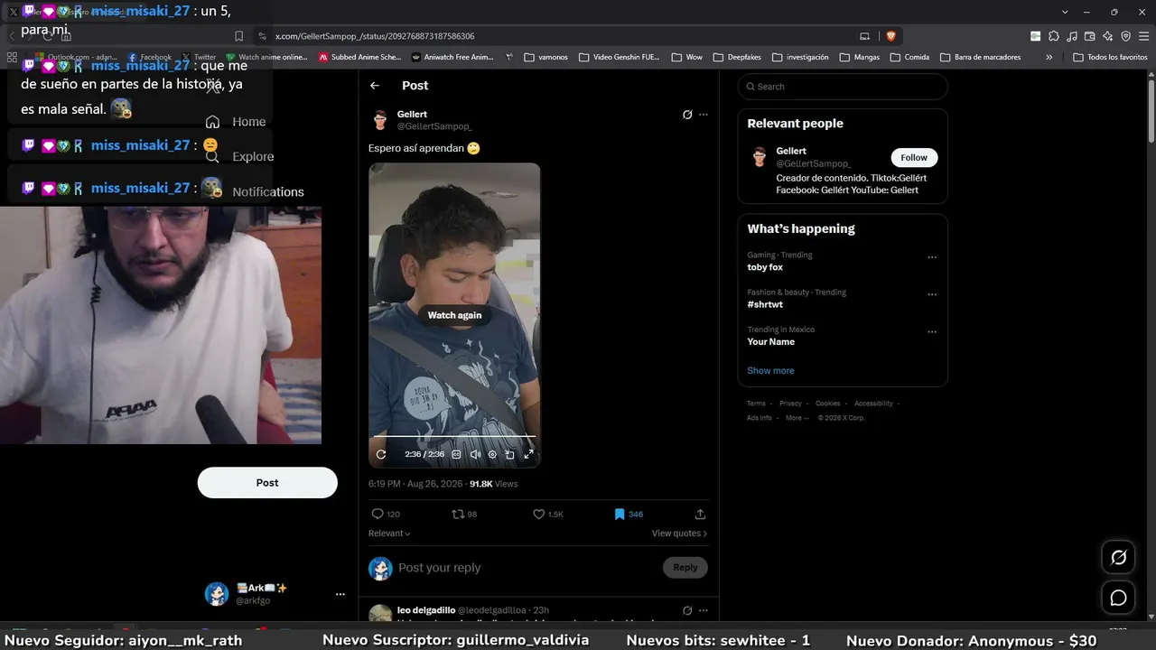This screenshot has width=1156, height=650.
Task: Open the media music note icon
Action: [x=1071, y=36]
